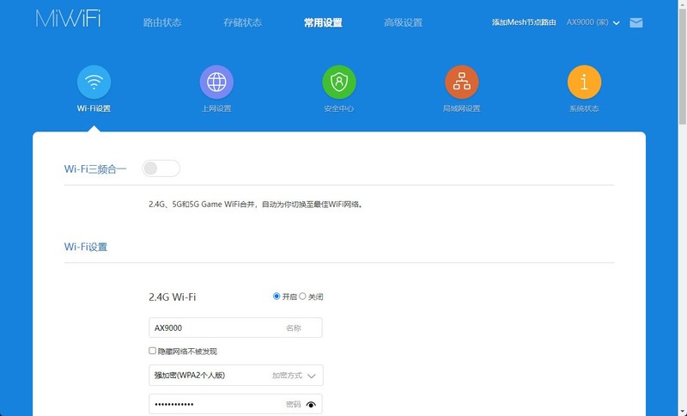The height and width of the screenshot is (416, 687).
Task: Open the 局域网设置 network icon
Action: coord(462,82)
